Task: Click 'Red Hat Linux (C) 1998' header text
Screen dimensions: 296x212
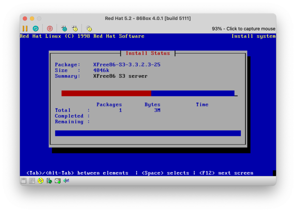Action: [x=55, y=36]
